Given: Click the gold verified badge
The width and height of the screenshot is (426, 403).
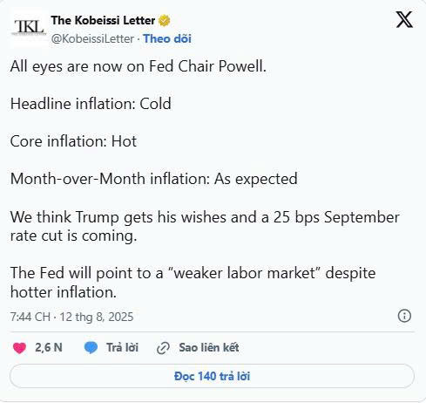Looking at the screenshot, I should [x=164, y=21].
